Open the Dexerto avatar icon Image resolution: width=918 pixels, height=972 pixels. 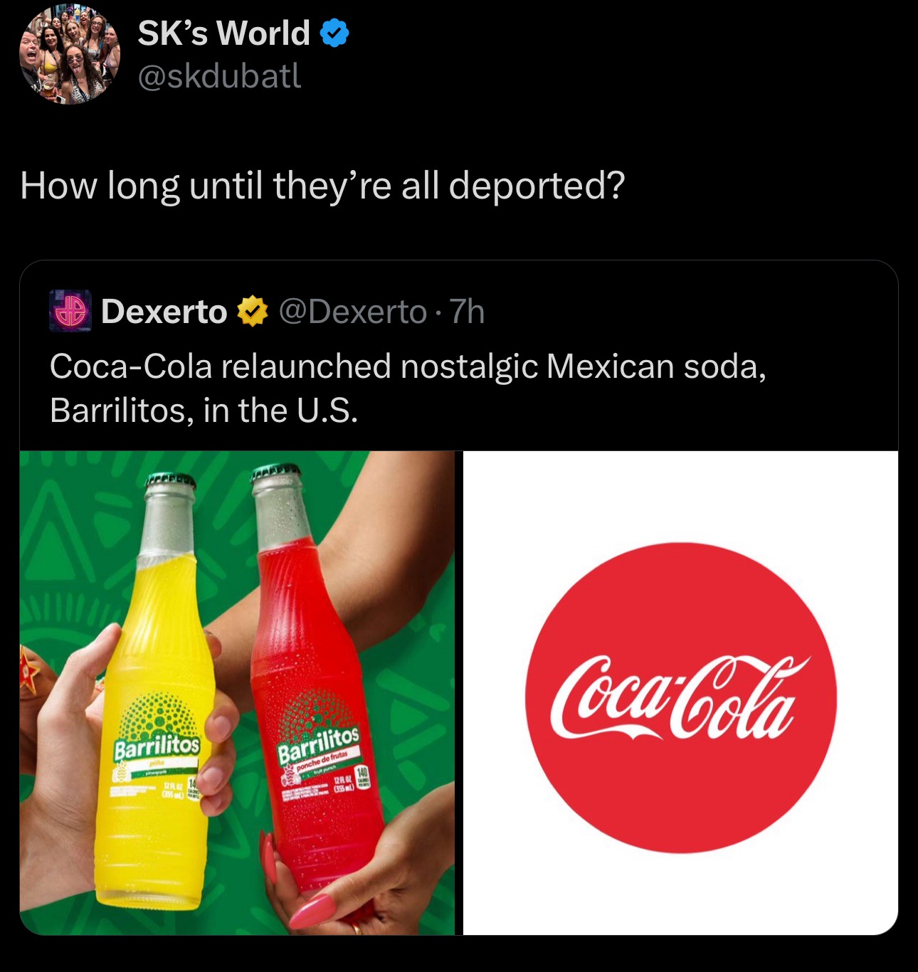(70, 311)
